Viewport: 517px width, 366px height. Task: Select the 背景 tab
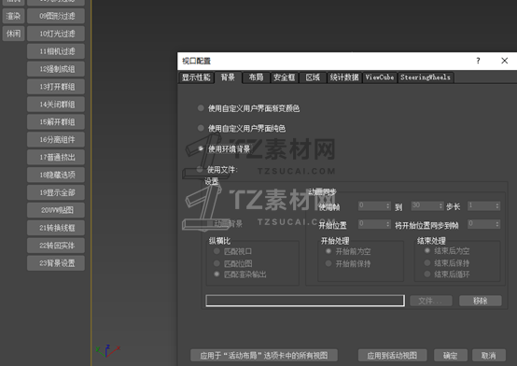[x=228, y=77]
